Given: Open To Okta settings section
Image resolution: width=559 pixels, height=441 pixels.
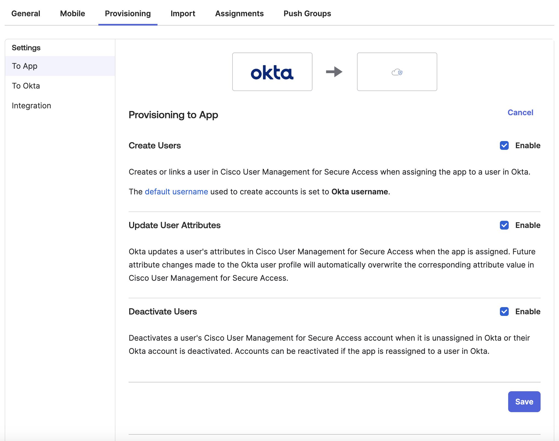Looking at the screenshot, I should (x=26, y=86).
